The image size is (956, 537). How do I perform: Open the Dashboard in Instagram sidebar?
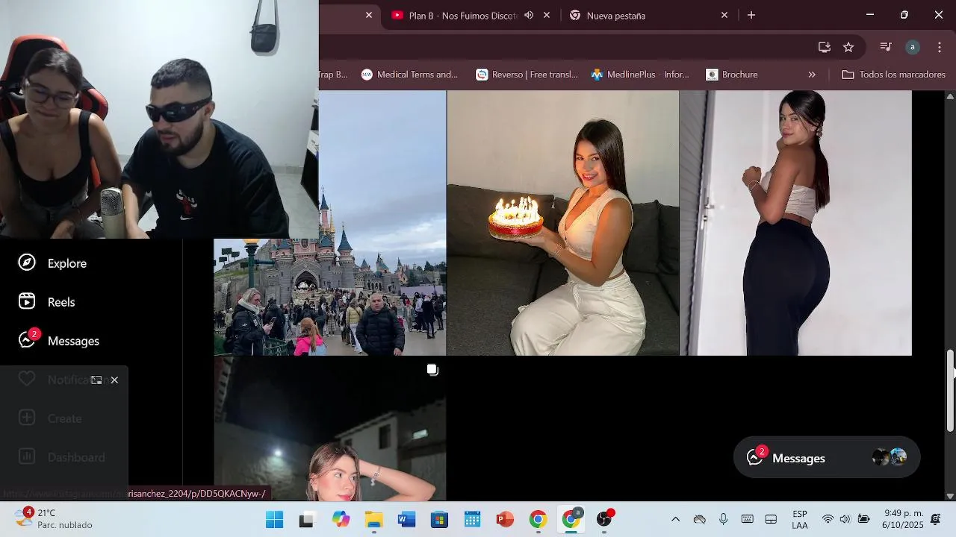61,457
